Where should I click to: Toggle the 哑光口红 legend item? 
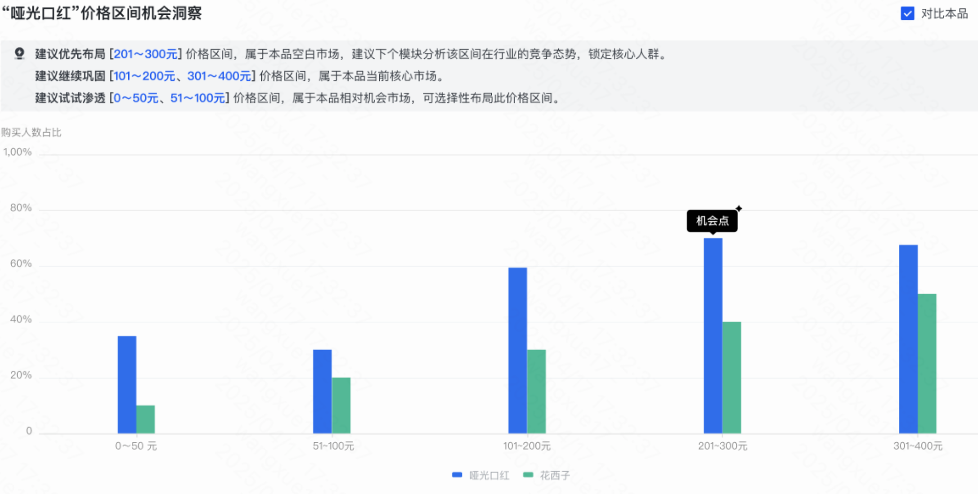pyautogui.click(x=480, y=475)
